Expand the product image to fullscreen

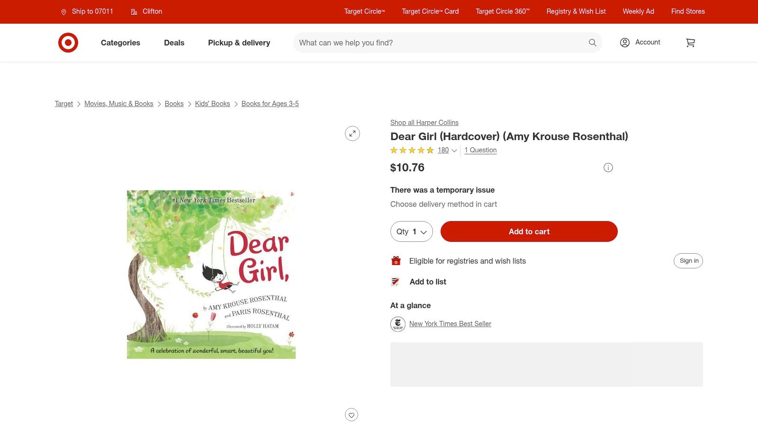tap(352, 133)
